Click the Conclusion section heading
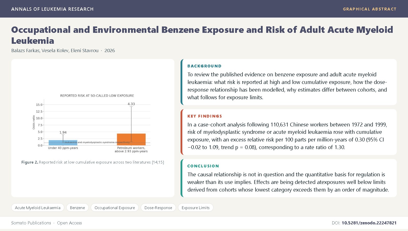Screen dimensions: 408x231 tap(203, 166)
